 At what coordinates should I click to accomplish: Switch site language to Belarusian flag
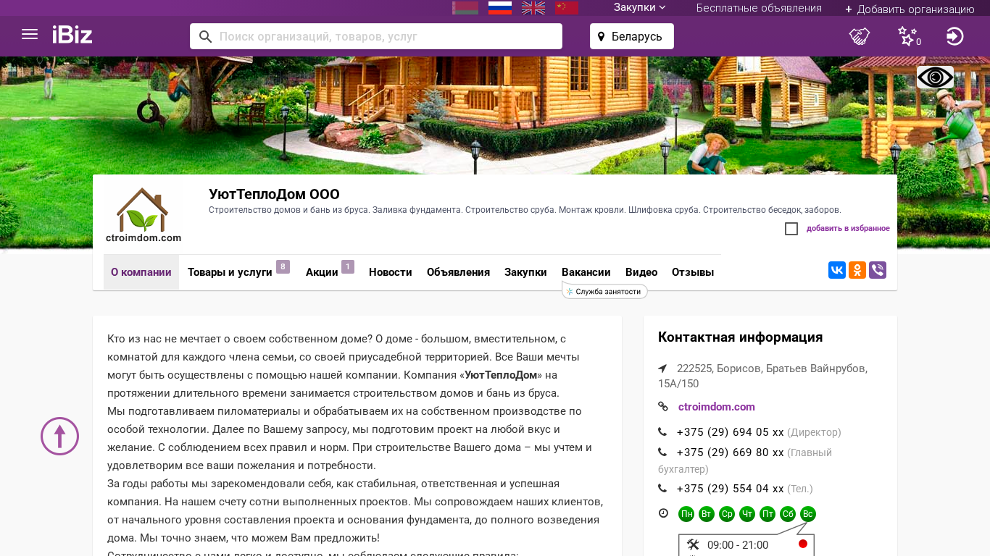click(x=465, y=8)
